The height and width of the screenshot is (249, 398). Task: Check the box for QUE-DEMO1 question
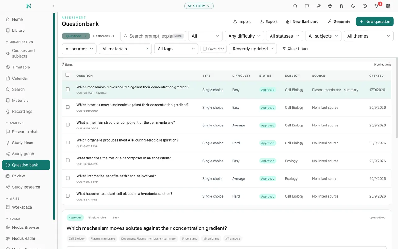tap(68, 89)
